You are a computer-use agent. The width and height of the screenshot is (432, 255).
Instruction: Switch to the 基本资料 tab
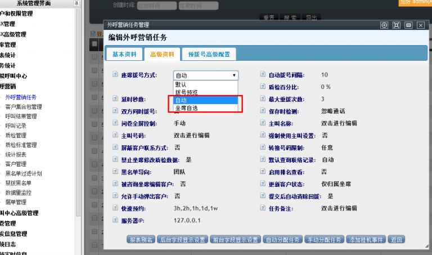point(124,54)
